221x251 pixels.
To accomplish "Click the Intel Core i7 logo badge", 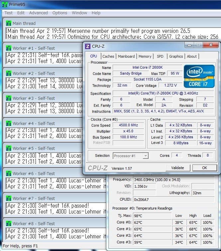I will [199, 76].
